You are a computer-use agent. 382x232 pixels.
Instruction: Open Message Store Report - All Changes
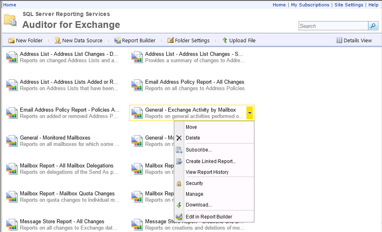62,222
